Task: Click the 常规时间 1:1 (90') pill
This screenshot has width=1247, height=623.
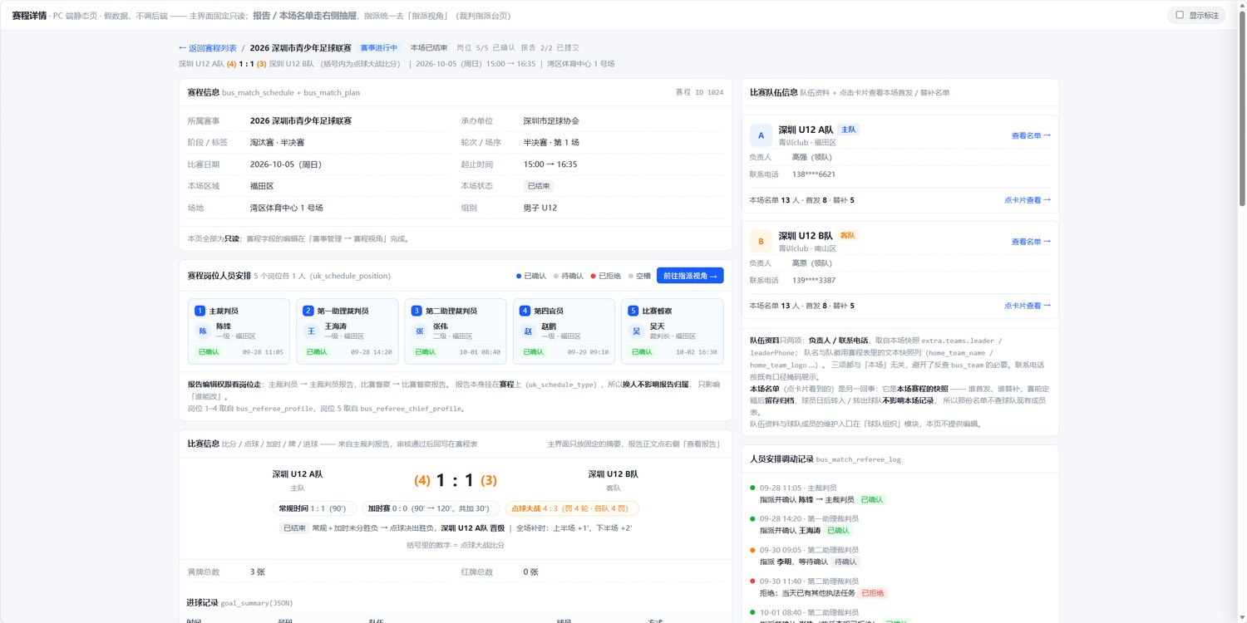Action: tap(314, 508)
